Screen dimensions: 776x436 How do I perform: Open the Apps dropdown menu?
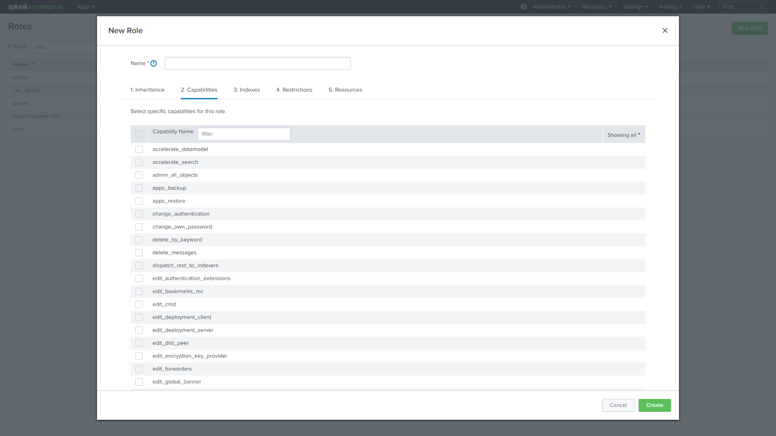tap(86, 7)
